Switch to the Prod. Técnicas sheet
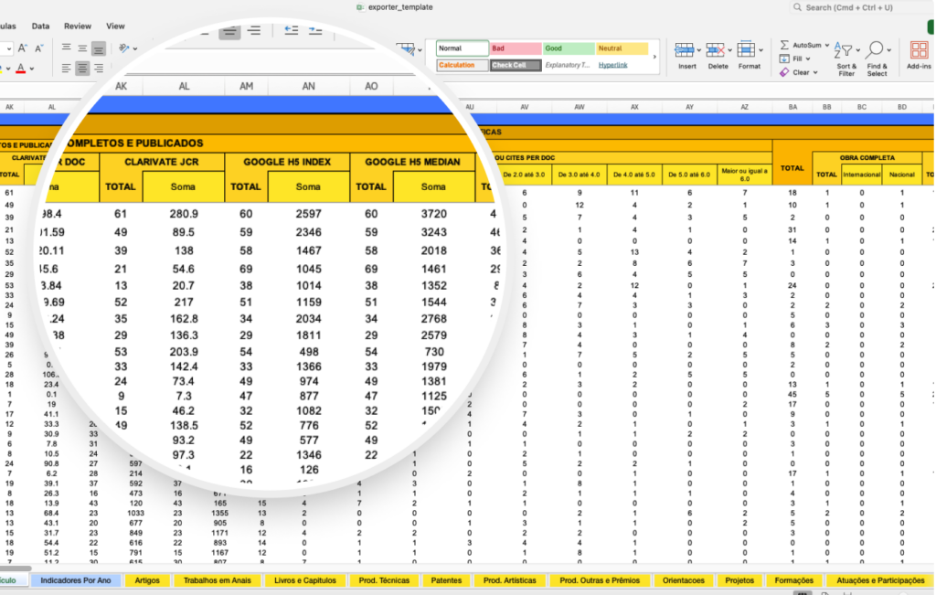Image resolution: width=936 pixels, height=595 pixels. [384, 580]
